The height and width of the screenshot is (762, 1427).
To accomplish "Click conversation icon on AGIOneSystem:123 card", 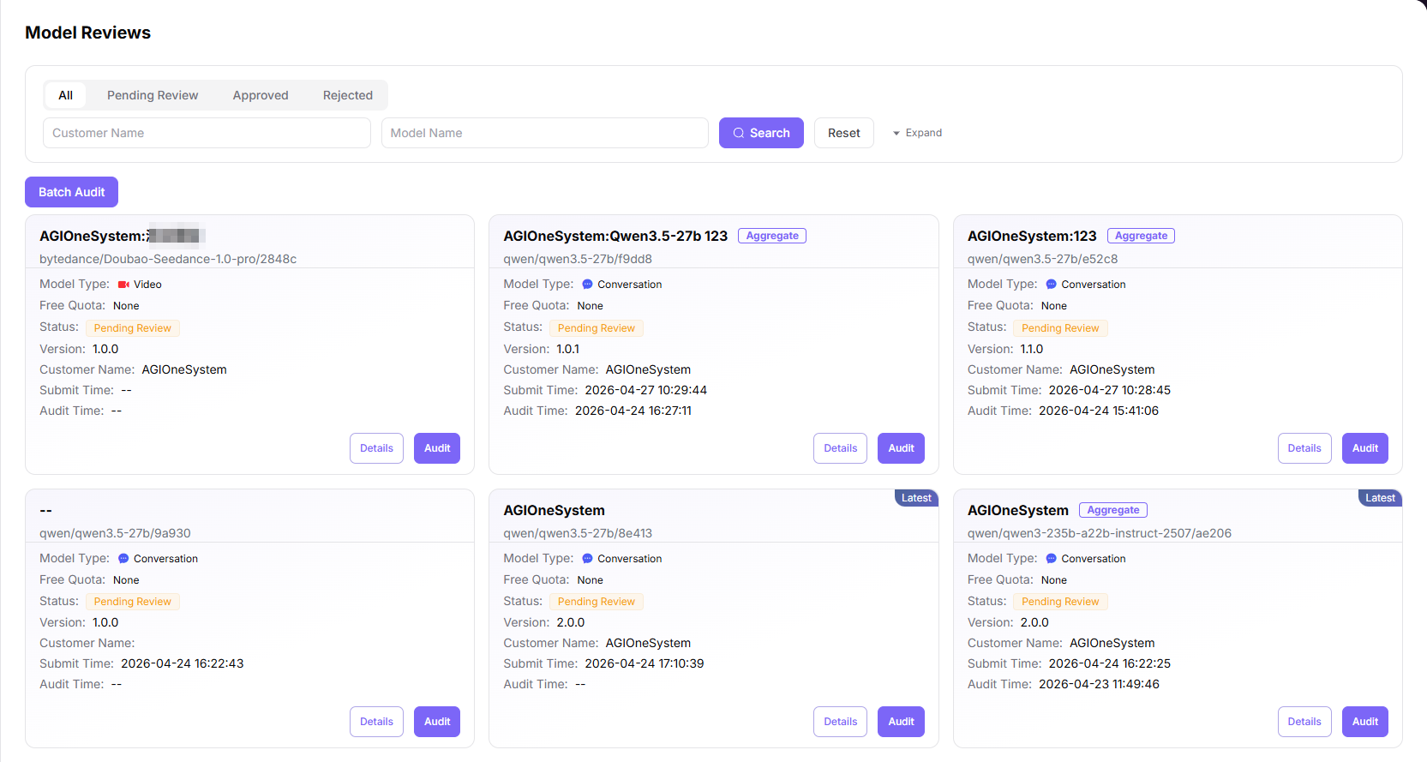I will click(1051, 285).
